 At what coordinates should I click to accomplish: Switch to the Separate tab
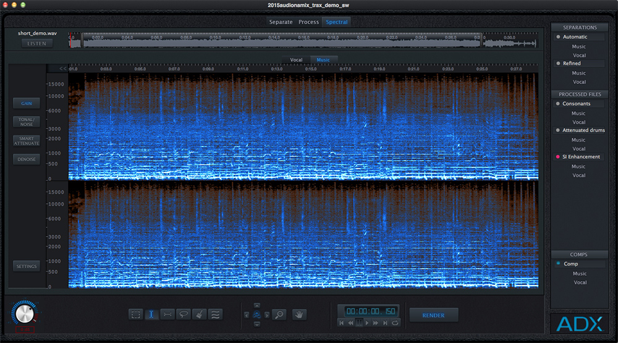point(281,22)
